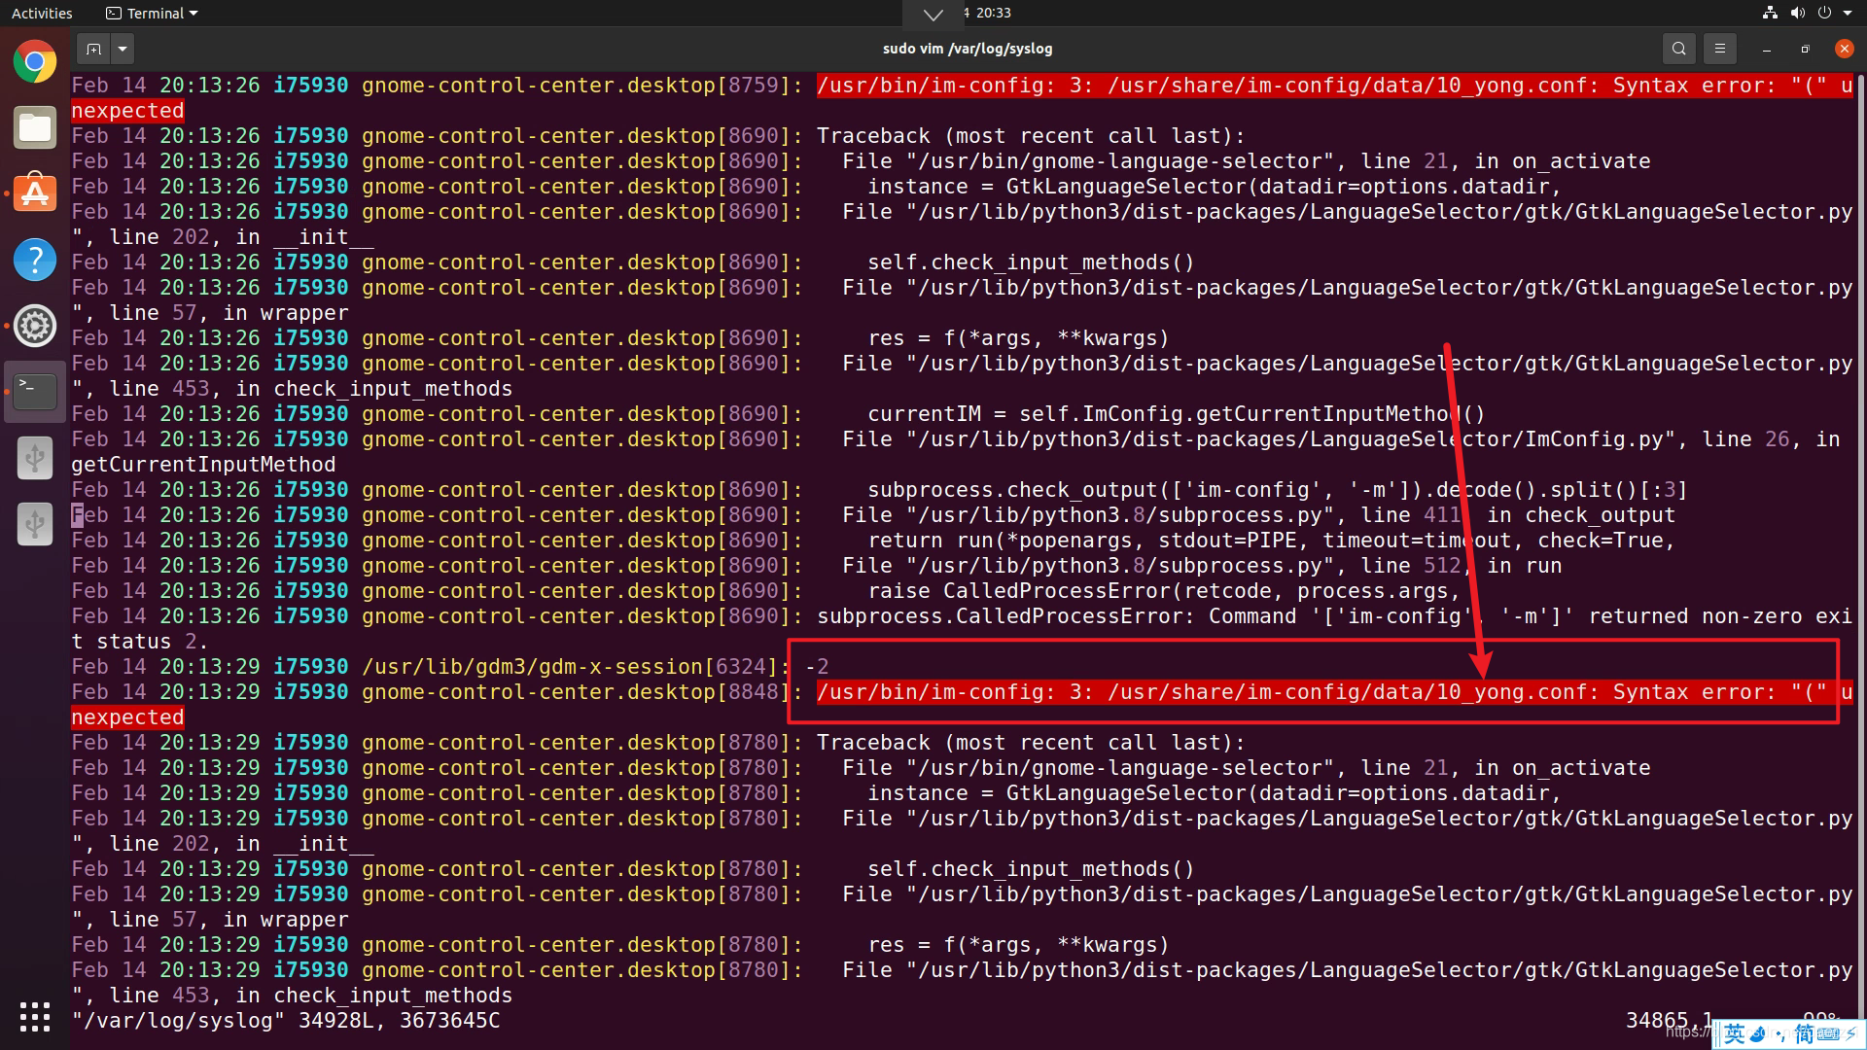
Task: Open Help question mark icon
Action: (35, 260)
